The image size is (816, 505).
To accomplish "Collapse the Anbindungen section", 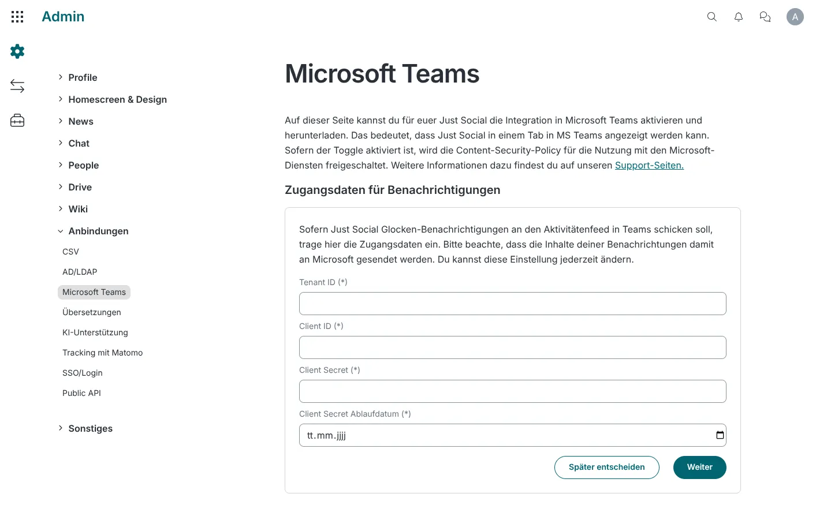I will [x=93, y=231].
